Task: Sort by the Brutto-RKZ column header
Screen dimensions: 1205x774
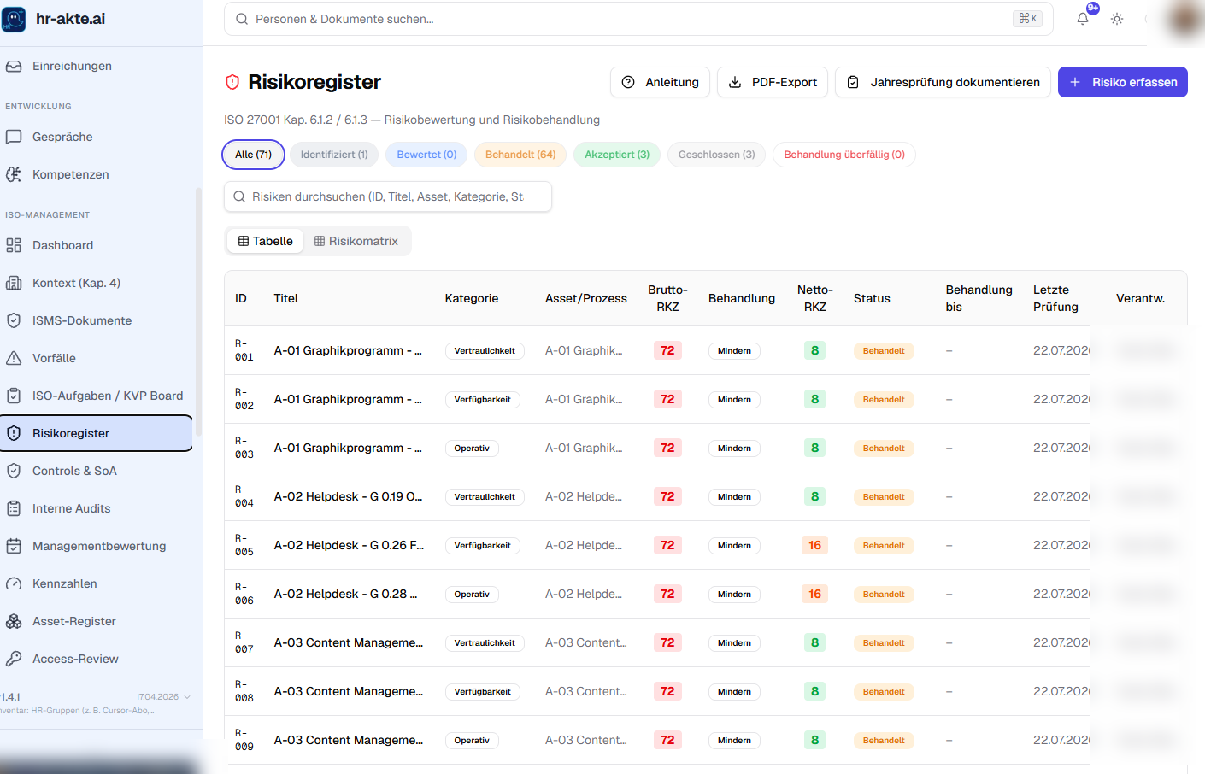Action: coord(667,298)
